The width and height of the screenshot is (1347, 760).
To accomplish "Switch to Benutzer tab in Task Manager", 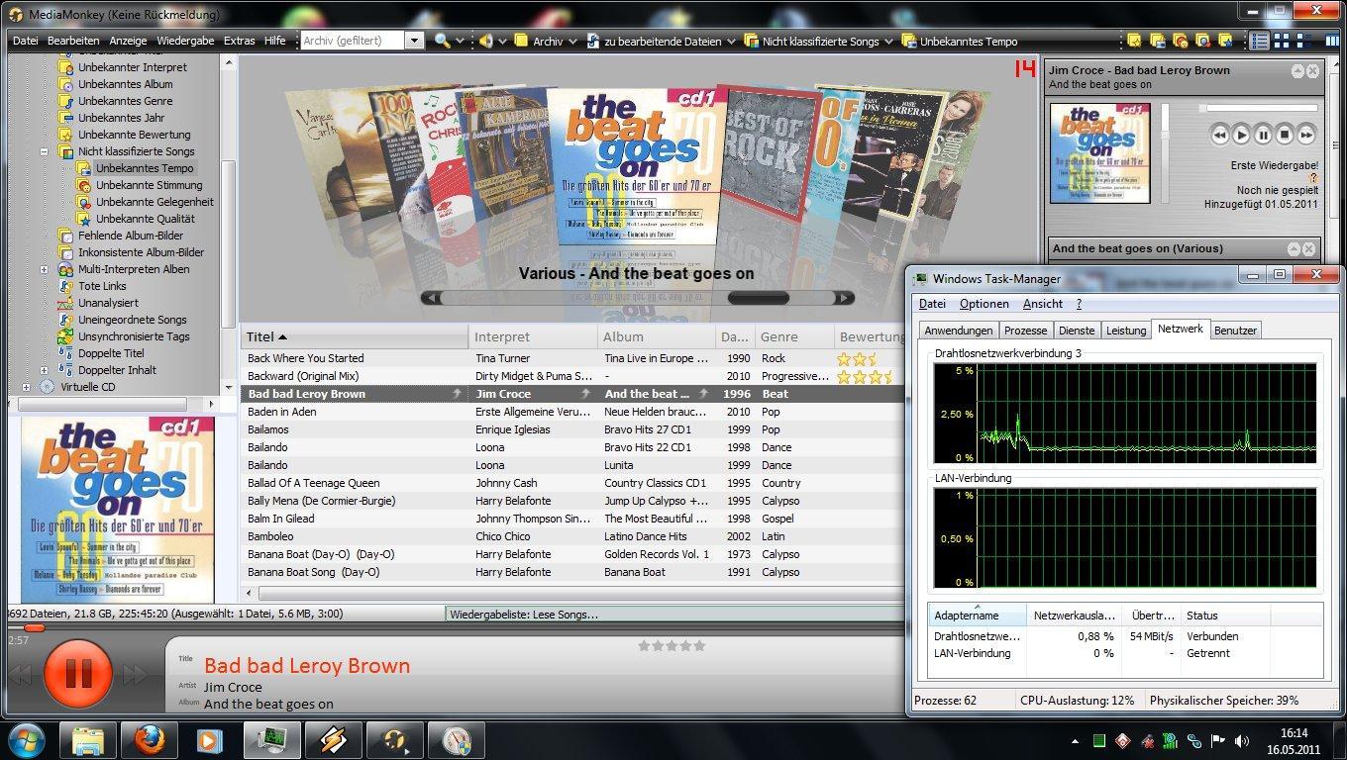I will [1235, 331].
